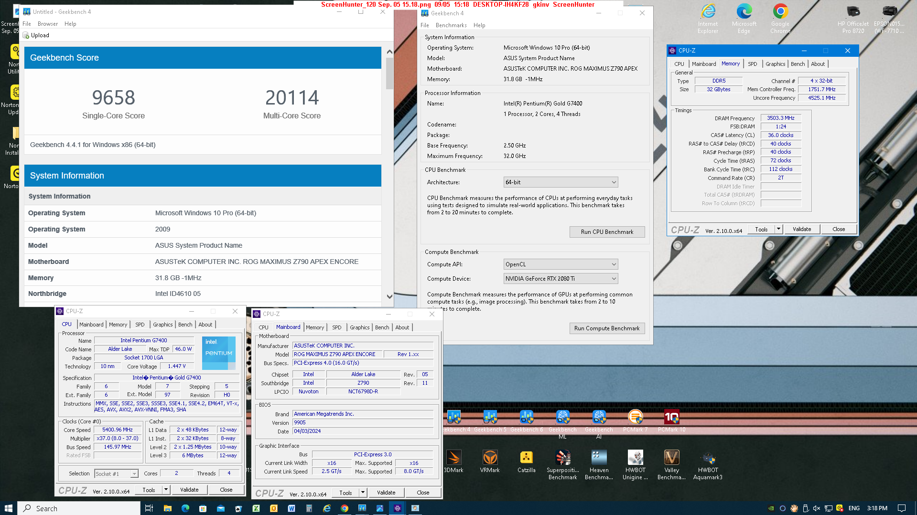This screenshot has height=515, width=917.
Task: Switch to Bench tab in CPU-Z CPU window
Action: [185, 325]
